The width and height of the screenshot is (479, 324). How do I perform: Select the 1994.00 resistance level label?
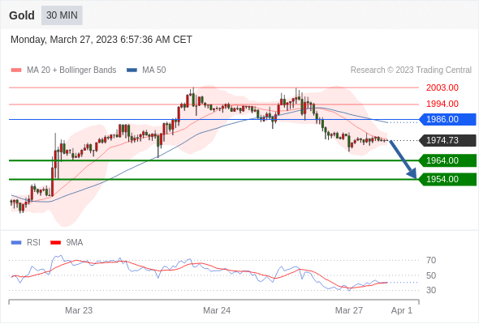coord(442,104)
